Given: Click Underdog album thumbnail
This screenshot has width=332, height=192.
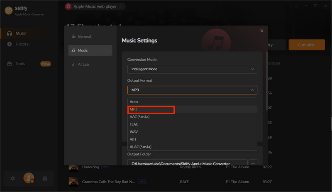Looking at the screenshot, I should click(74, 168).
